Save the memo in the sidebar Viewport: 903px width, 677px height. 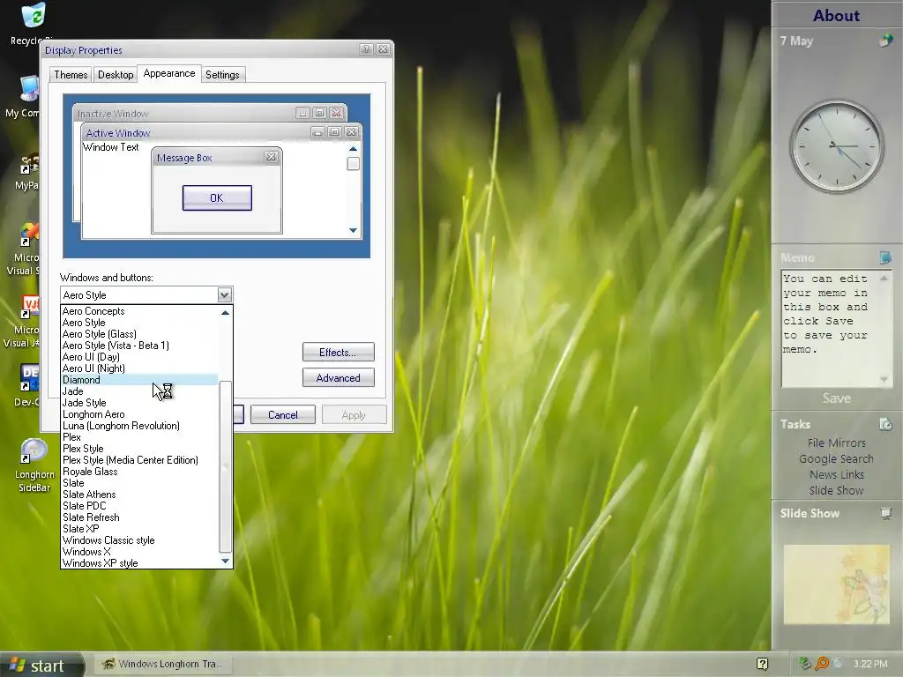tap(836, 398)
